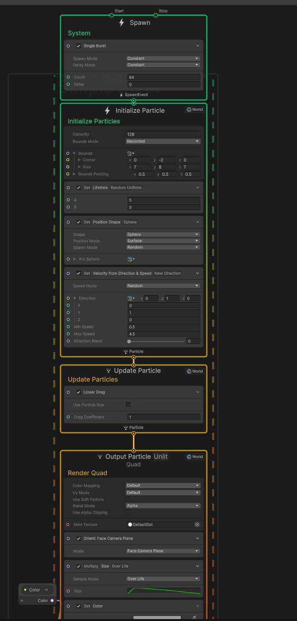
Task: Open the Bounds Mode dropdown
Action: coord(163,141)
